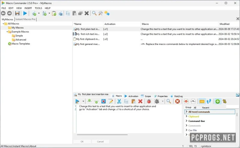
Task: Click the Copy icon in main toolbar
Action: tap(68, 13)
